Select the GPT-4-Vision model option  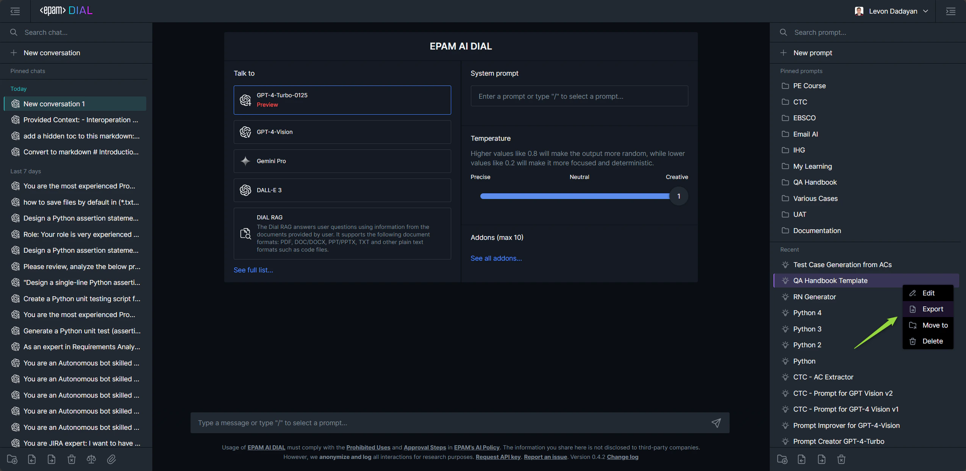coord(342,132)
